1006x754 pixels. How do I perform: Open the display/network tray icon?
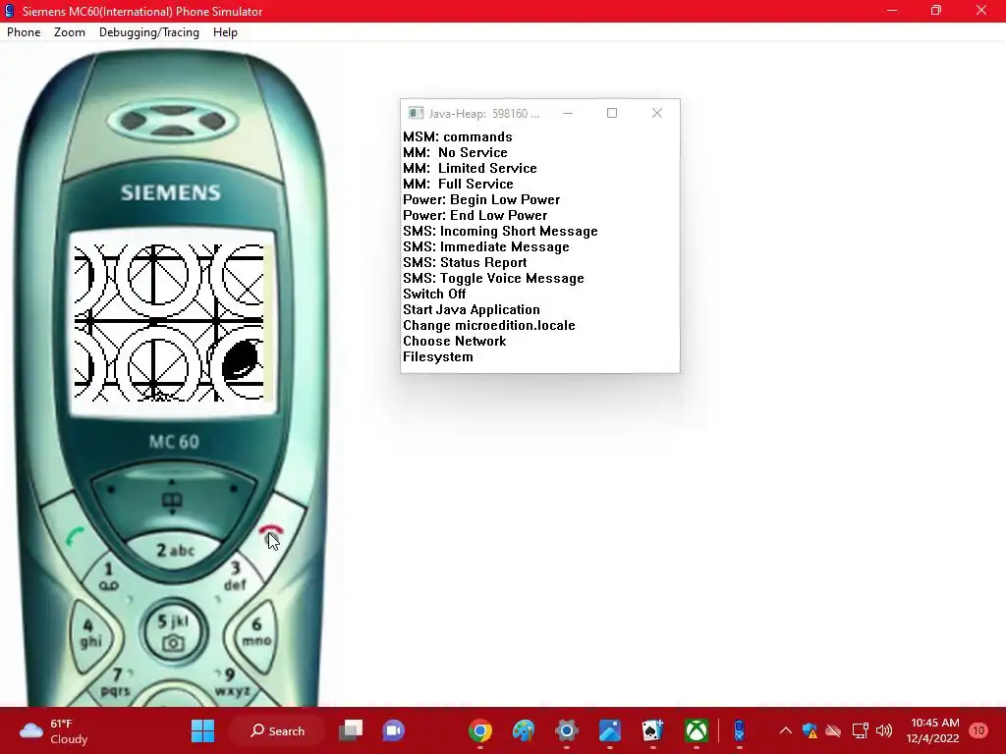[860, 730]
